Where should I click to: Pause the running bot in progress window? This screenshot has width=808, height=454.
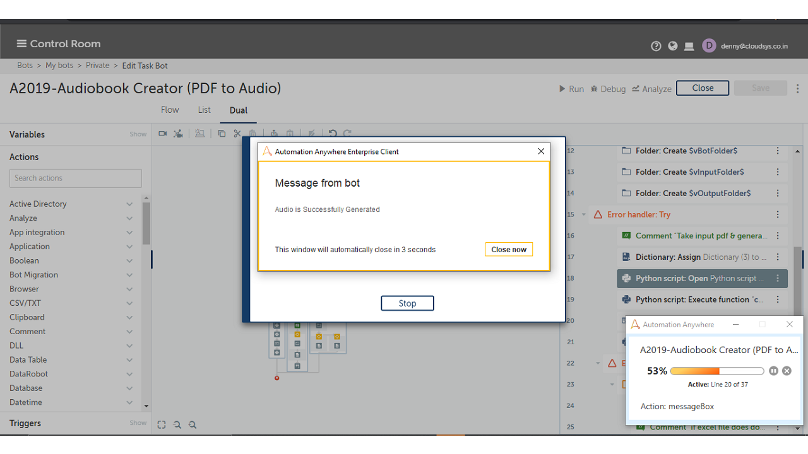coord(774,371)
